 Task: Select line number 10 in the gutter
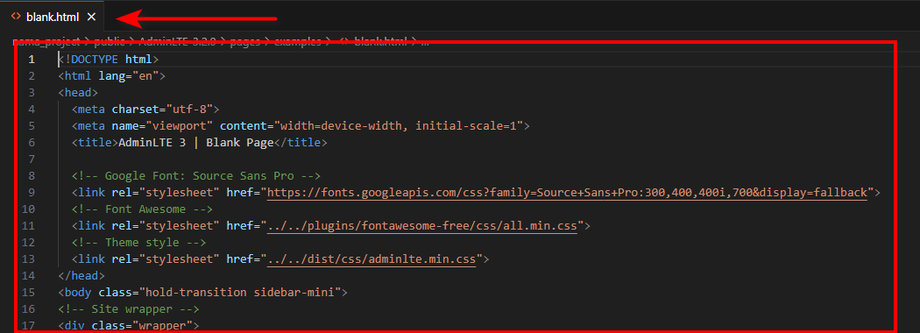coord(28,209)
